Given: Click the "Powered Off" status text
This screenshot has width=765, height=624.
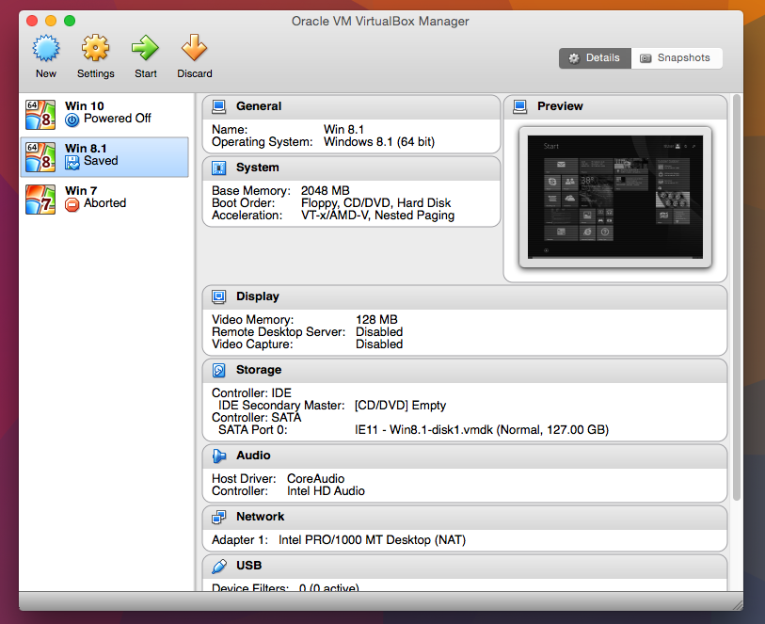Looking at the screenshot, I should [118, 119].
